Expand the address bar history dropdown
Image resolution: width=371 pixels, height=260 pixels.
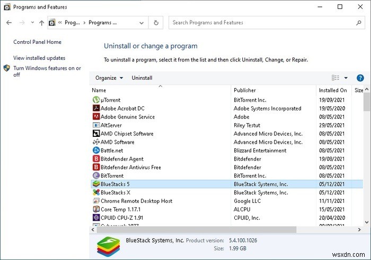pos(142,23)
